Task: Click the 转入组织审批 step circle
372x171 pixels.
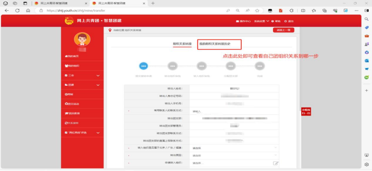Action: tap(201, 66)
